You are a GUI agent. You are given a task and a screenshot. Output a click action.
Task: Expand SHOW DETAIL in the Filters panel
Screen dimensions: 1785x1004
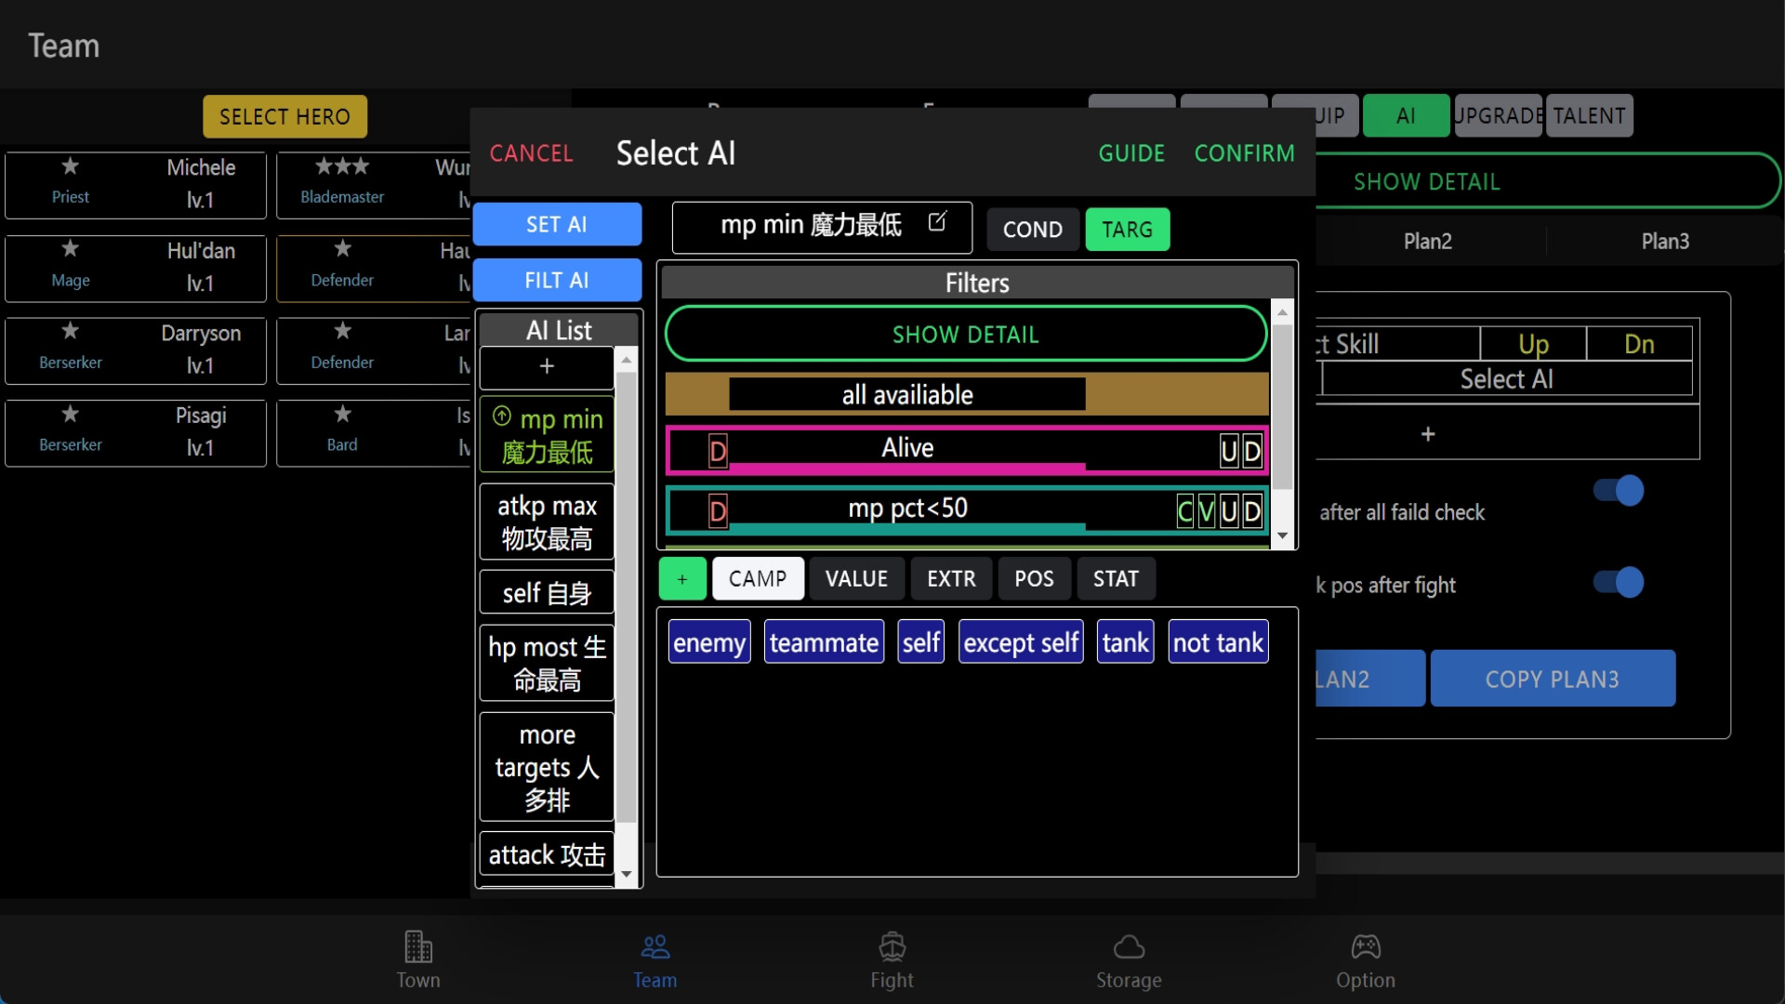(965, 334)
